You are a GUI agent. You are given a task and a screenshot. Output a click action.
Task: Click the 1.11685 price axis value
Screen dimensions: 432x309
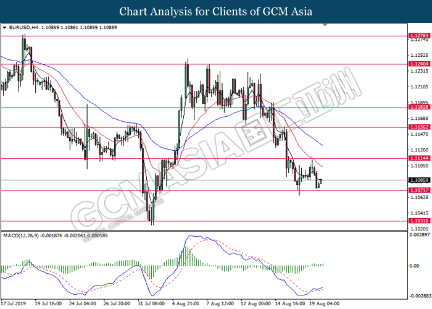click(420, 119)
